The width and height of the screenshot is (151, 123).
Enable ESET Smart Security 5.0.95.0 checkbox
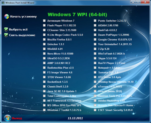pyautogui.click(x=95, y=110)
